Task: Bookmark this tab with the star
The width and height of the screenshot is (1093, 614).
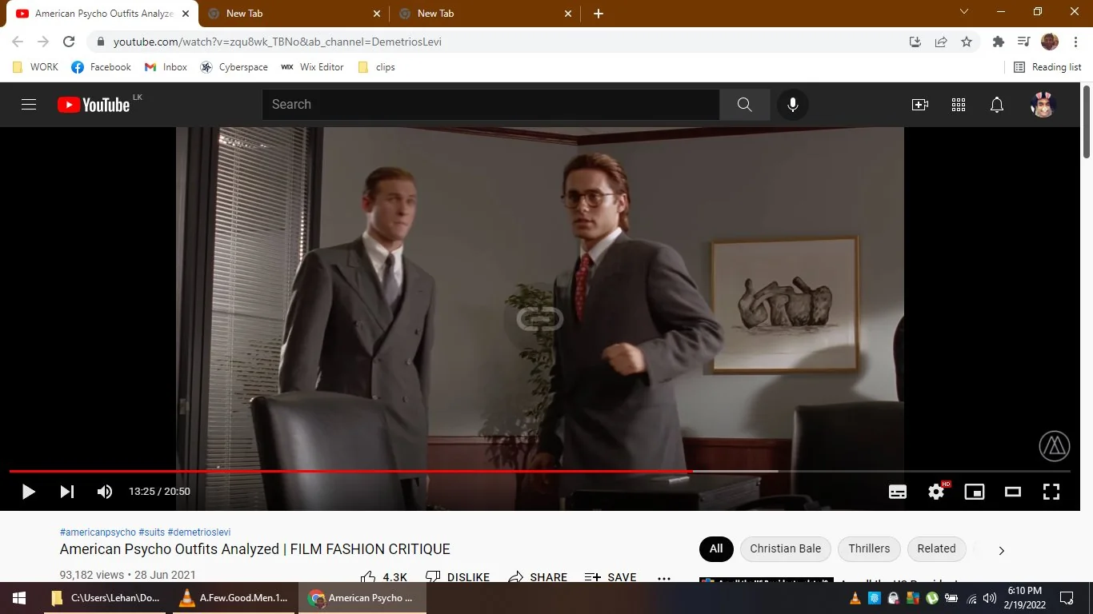Action: (967, 42)
